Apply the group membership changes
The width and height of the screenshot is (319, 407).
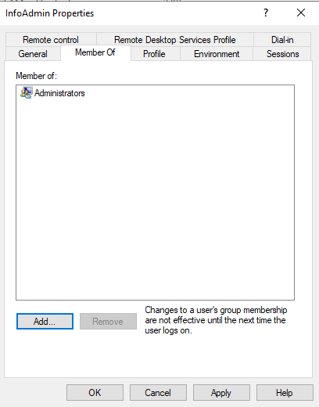[x=221, y=392]
